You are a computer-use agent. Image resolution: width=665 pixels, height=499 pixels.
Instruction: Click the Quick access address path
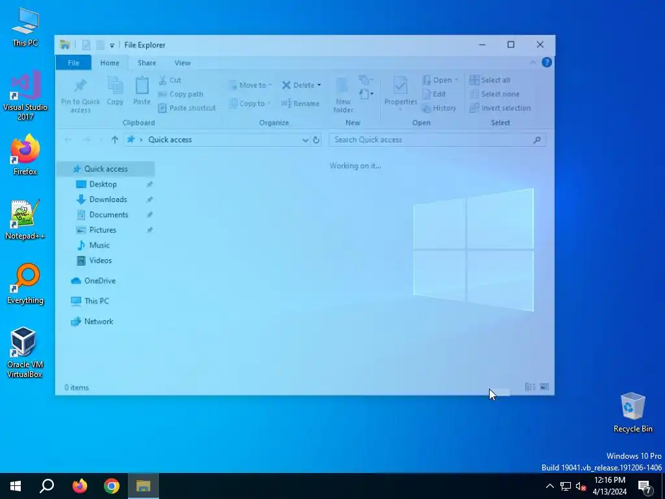(x=170, y=140)
